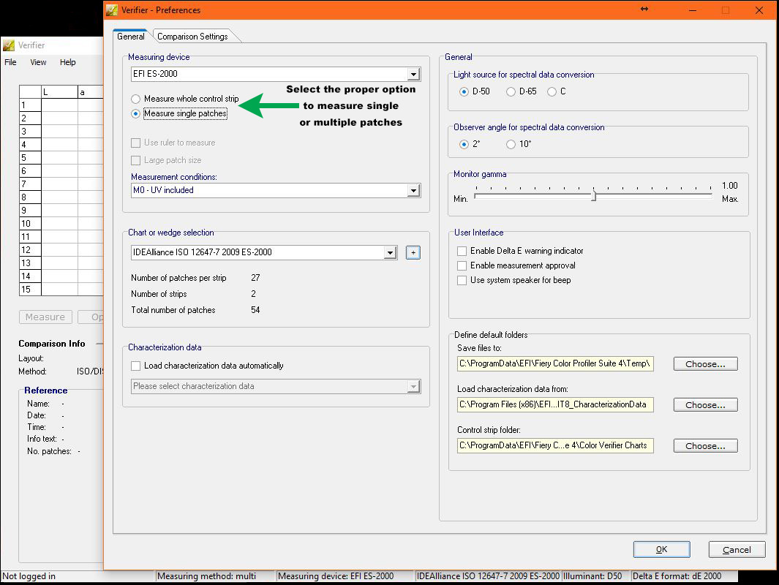779x585 pixels.
Task: Switch to the General tab
Action: tap(131, 37)
